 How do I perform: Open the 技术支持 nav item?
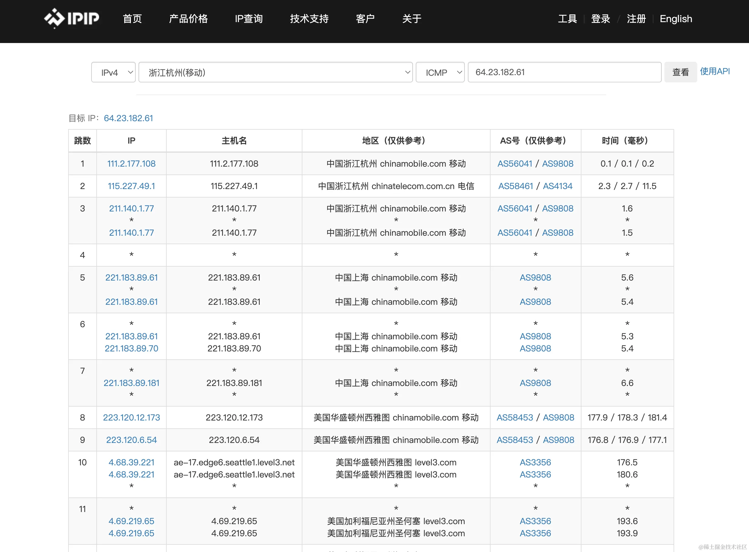click(309, 19)
